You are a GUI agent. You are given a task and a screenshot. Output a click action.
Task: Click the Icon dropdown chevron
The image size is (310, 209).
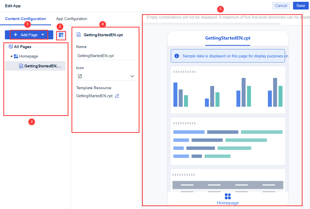(132, 76)
